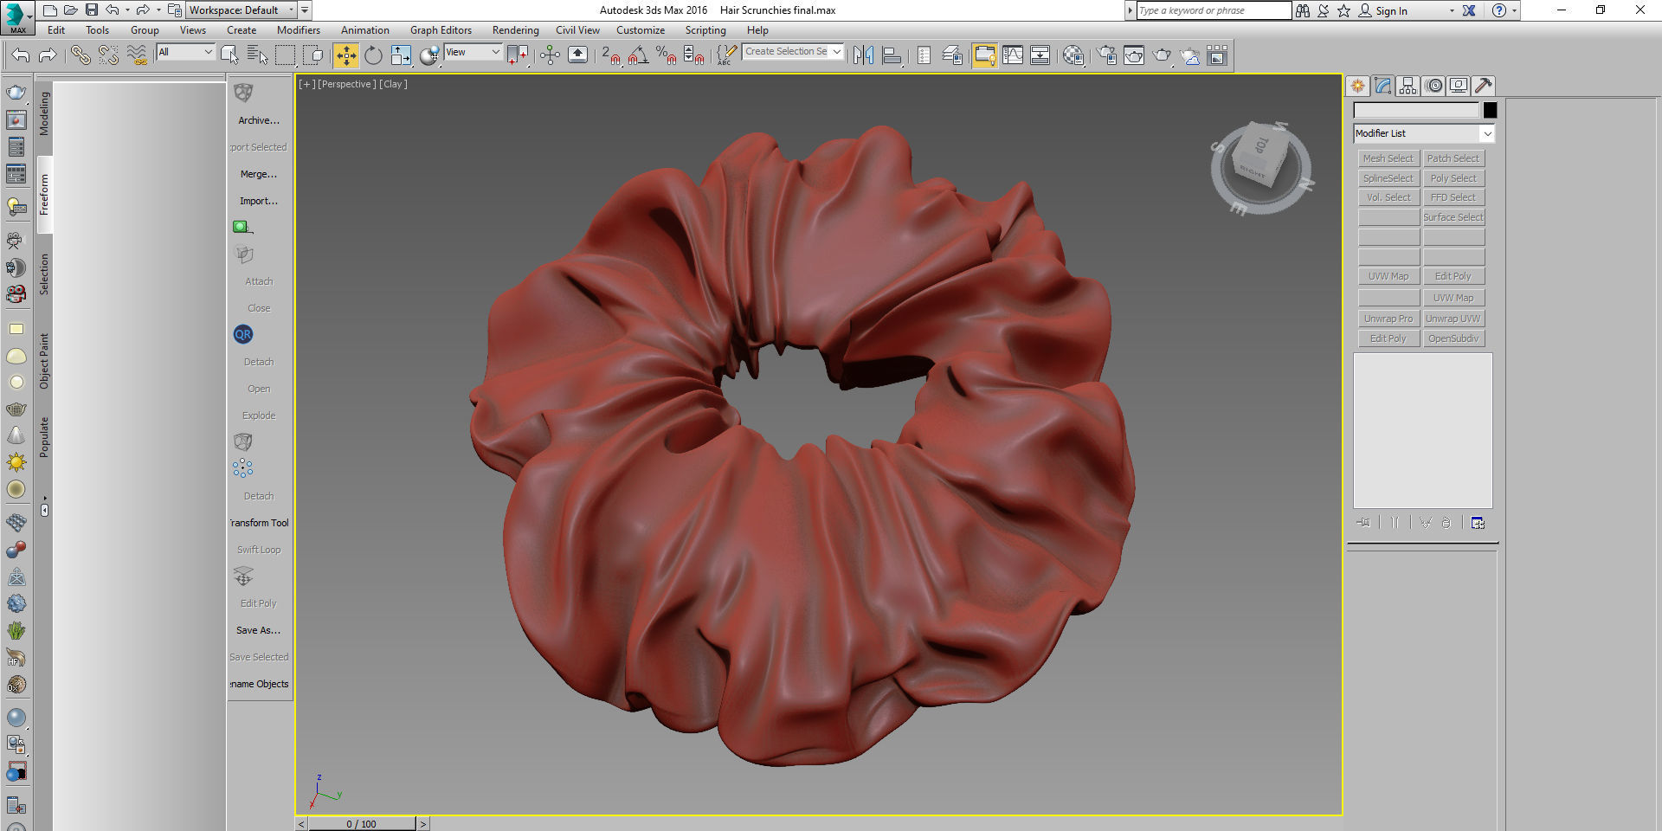Click the Import... button
1662x831 pixels.
coord(259,201)
